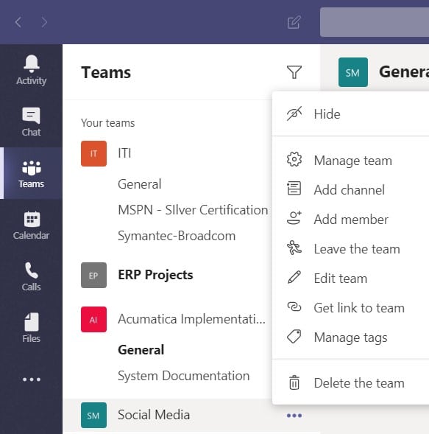This screenshot has height=434, width=429.
Task: Collapse the ITI team
Action: click(x=124, y=153)
